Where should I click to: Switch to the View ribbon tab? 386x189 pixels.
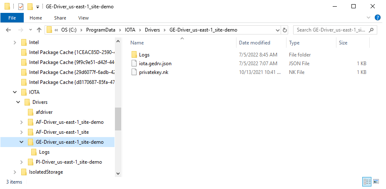pos(83,18)
